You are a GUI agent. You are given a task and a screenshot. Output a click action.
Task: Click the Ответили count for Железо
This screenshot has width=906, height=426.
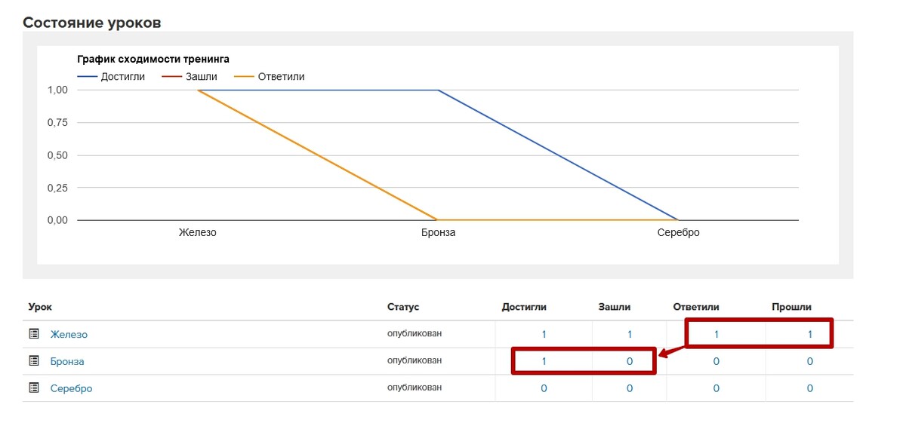click(x=716, y=334)
